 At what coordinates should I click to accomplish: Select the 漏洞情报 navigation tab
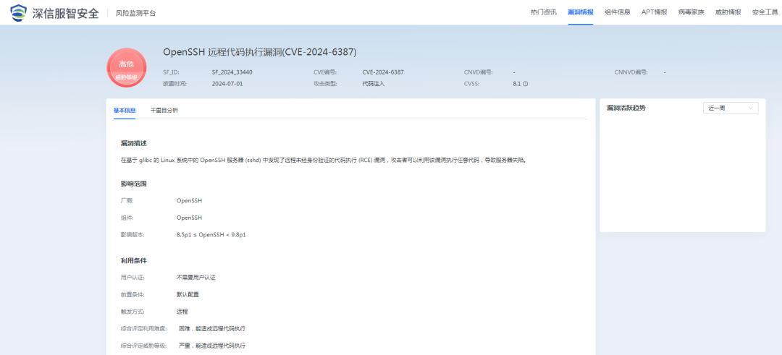click(580, 12)
